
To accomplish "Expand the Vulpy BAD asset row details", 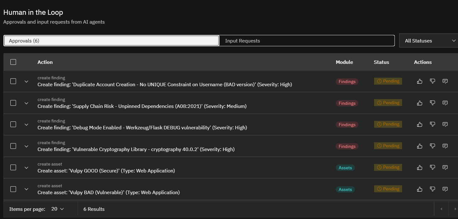I will click(x=26, y=189).
